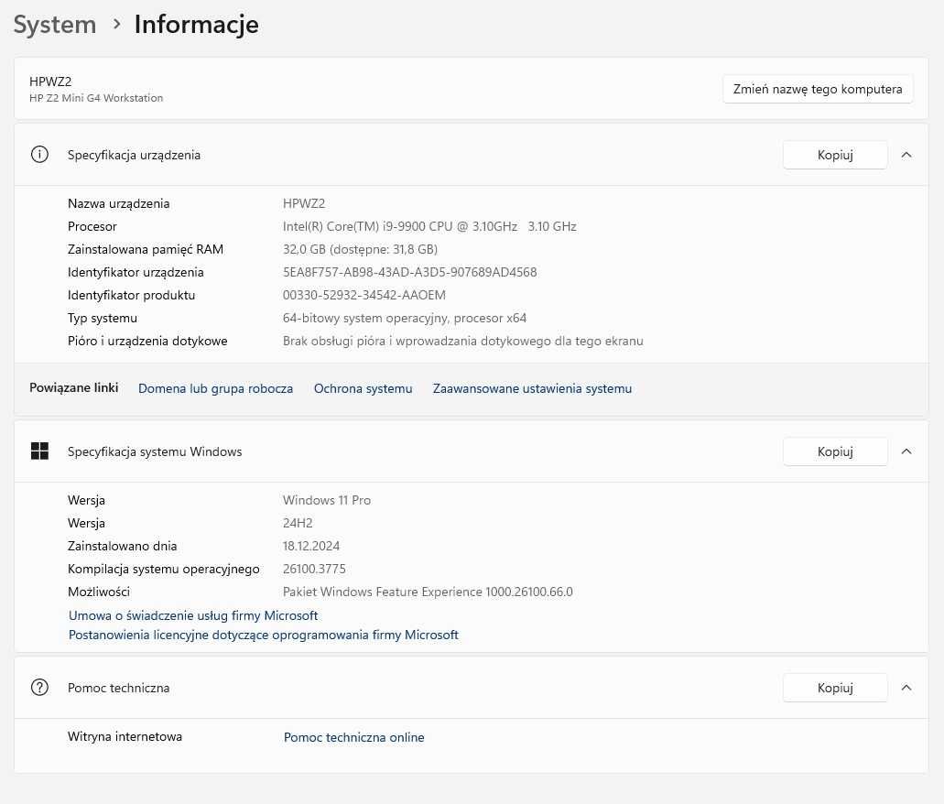Viewport: 944px width, 804px height.
Task: Click the Procesor label
Action: (x=92, y=226)
